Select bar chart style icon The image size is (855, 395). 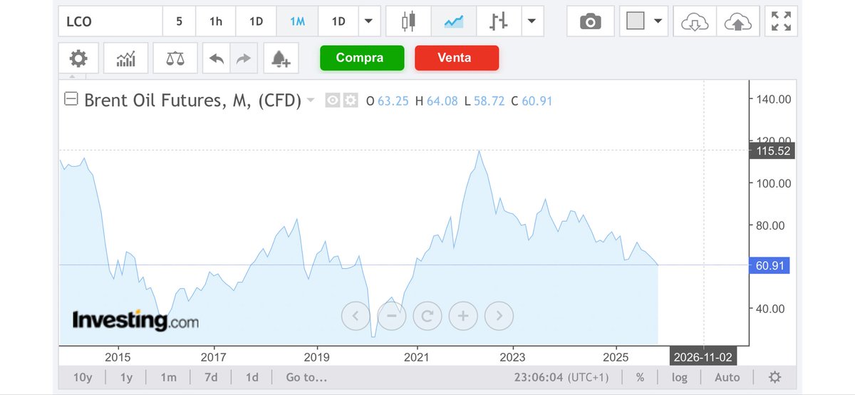click(x=499, y=21)
